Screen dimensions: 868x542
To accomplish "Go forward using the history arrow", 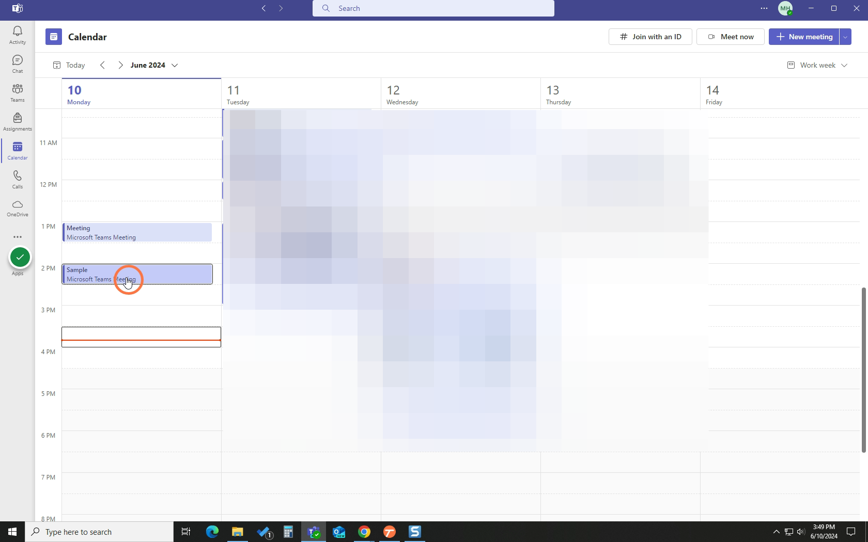I will [x=281, y=8].
